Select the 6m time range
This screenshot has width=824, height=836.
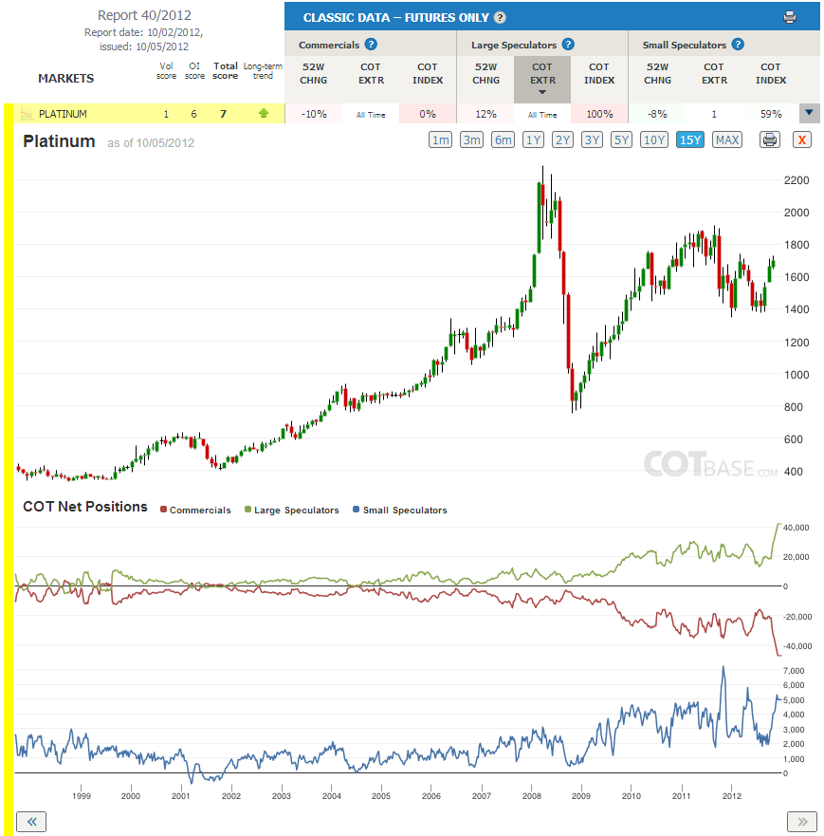(503, 139)
